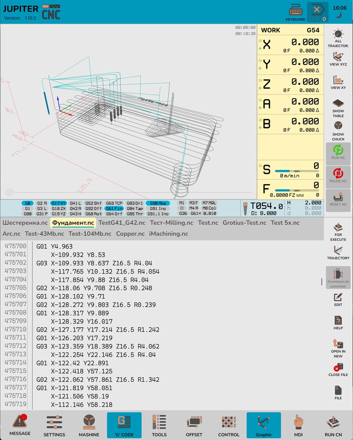Switch to the TestG41_G42.nc file tab

click(x=122, y=223)
